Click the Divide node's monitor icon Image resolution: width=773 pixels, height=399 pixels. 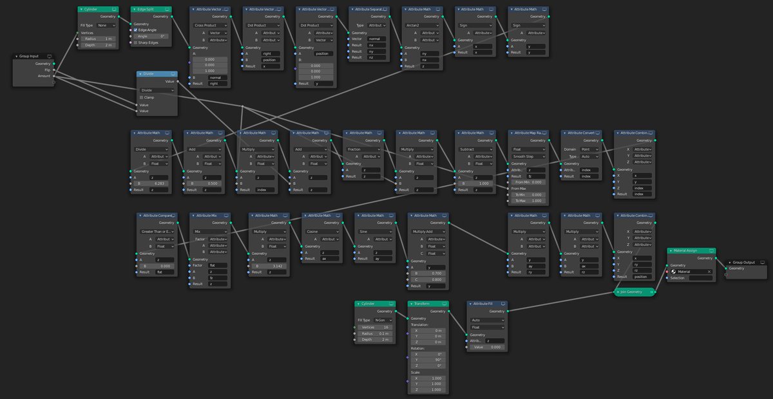click(x=173, y=74)
